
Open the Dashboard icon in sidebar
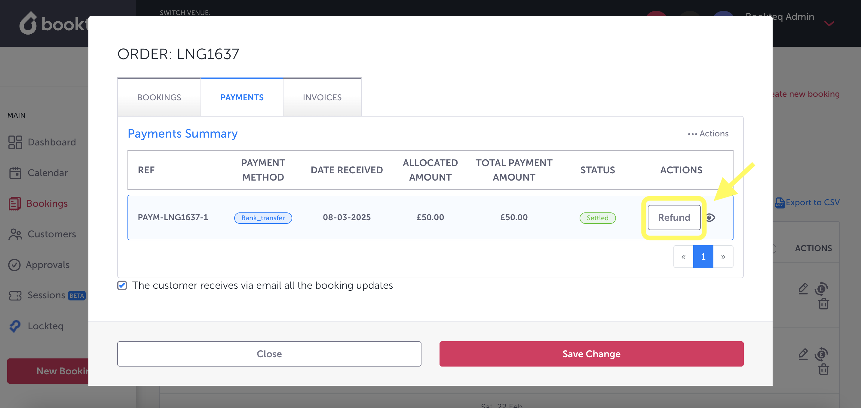pos(15,142)
